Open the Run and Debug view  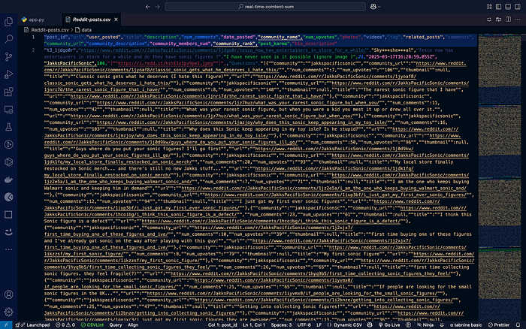click(9, 74)
